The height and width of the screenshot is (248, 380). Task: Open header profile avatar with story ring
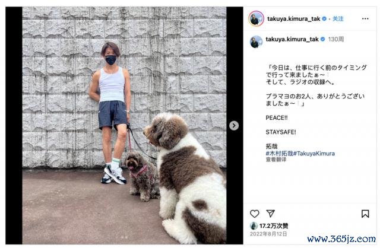click(256, 18)
